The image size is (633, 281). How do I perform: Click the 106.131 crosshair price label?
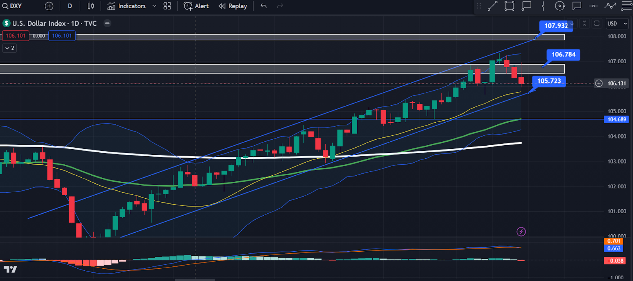coord(617,83)
